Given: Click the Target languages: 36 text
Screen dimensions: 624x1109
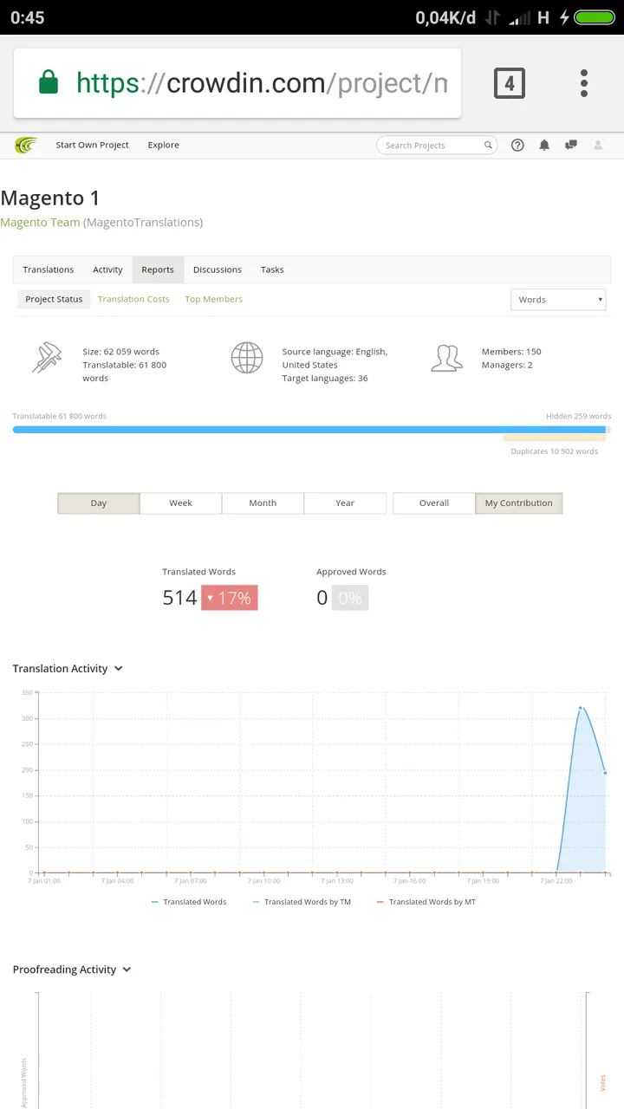Looking at the screenshot, I should (325, 379).
